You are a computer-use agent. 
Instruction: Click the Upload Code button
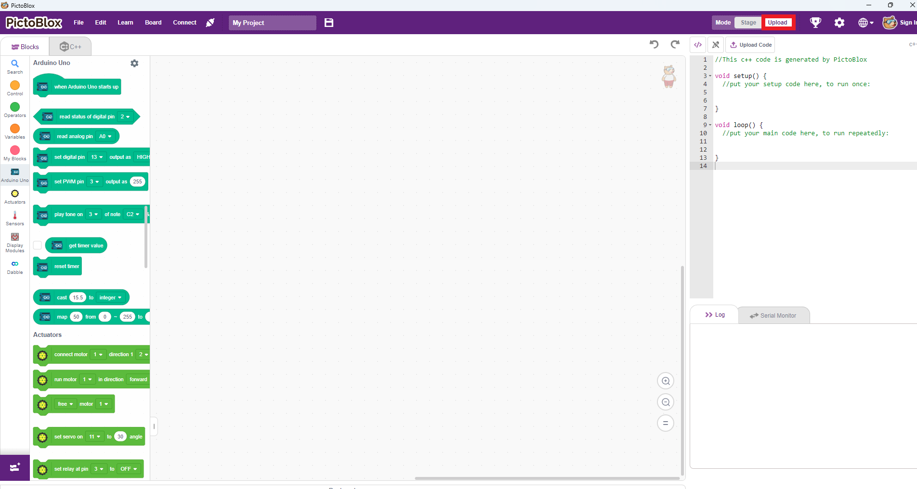point(750,45)
